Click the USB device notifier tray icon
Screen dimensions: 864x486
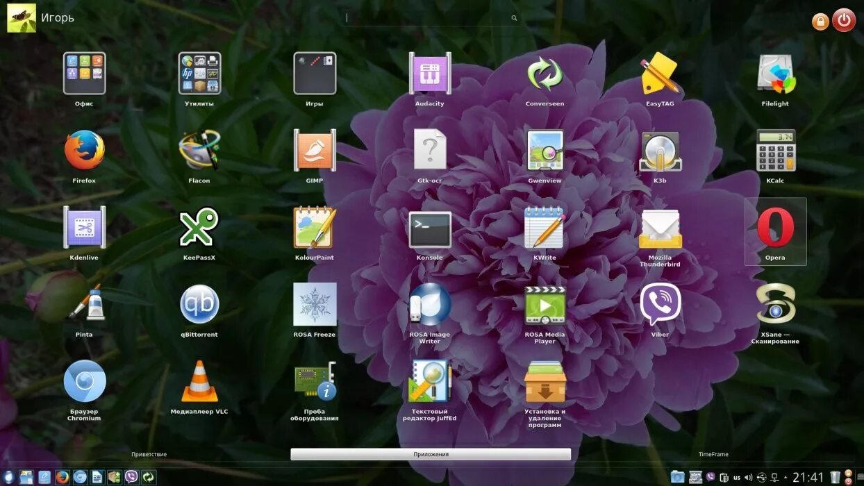[762, 478]
